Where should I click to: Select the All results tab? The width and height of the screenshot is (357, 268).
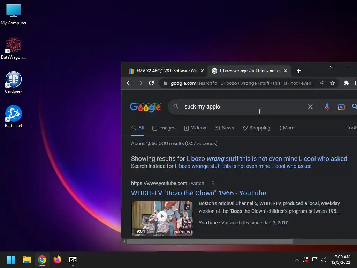pyautogui.click(x=137, y=128)
